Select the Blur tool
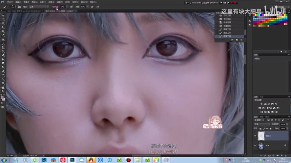291x163 pixels. (x=3, y=63)
